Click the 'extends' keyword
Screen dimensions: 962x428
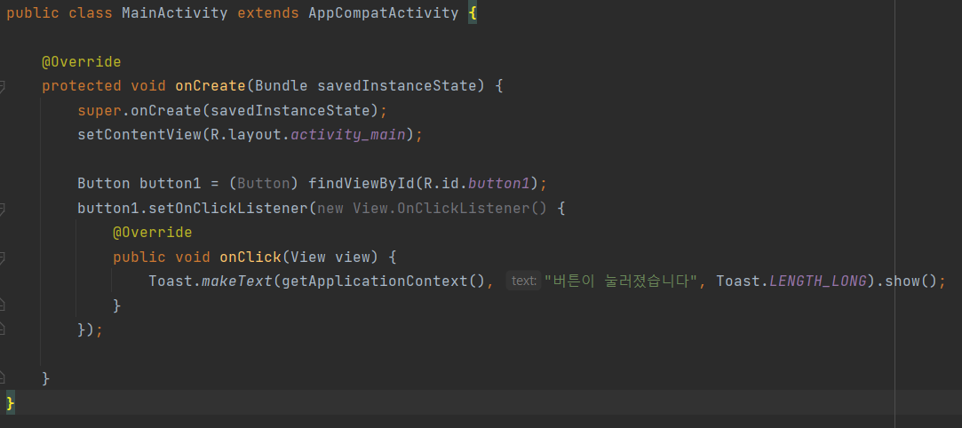[268, 13]
